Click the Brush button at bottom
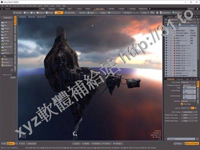Viewport: 200px width, 150px height. point(11,144)
